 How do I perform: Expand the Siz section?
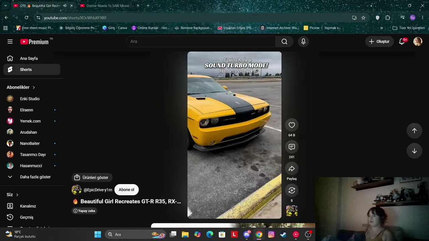[13, 195]
